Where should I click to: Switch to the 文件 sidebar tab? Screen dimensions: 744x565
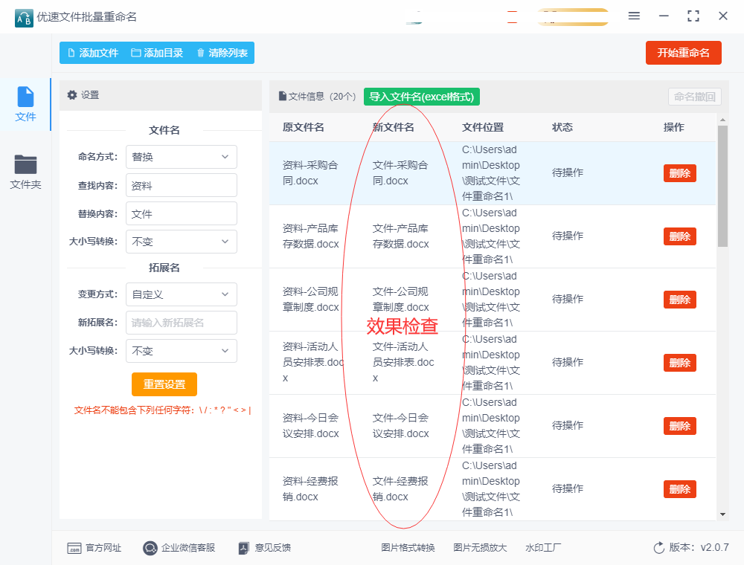coord(25,104)
